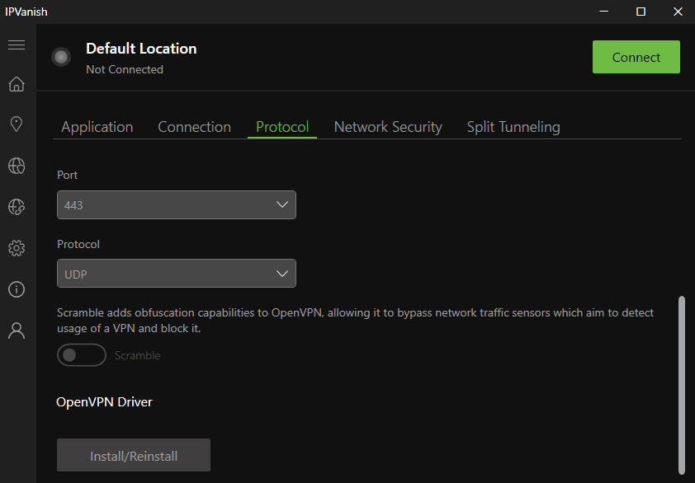Open the hamburger menu in sidebar
Image resolution: width=695 pixels, height=483 pixels.
(x=17, y=45)
